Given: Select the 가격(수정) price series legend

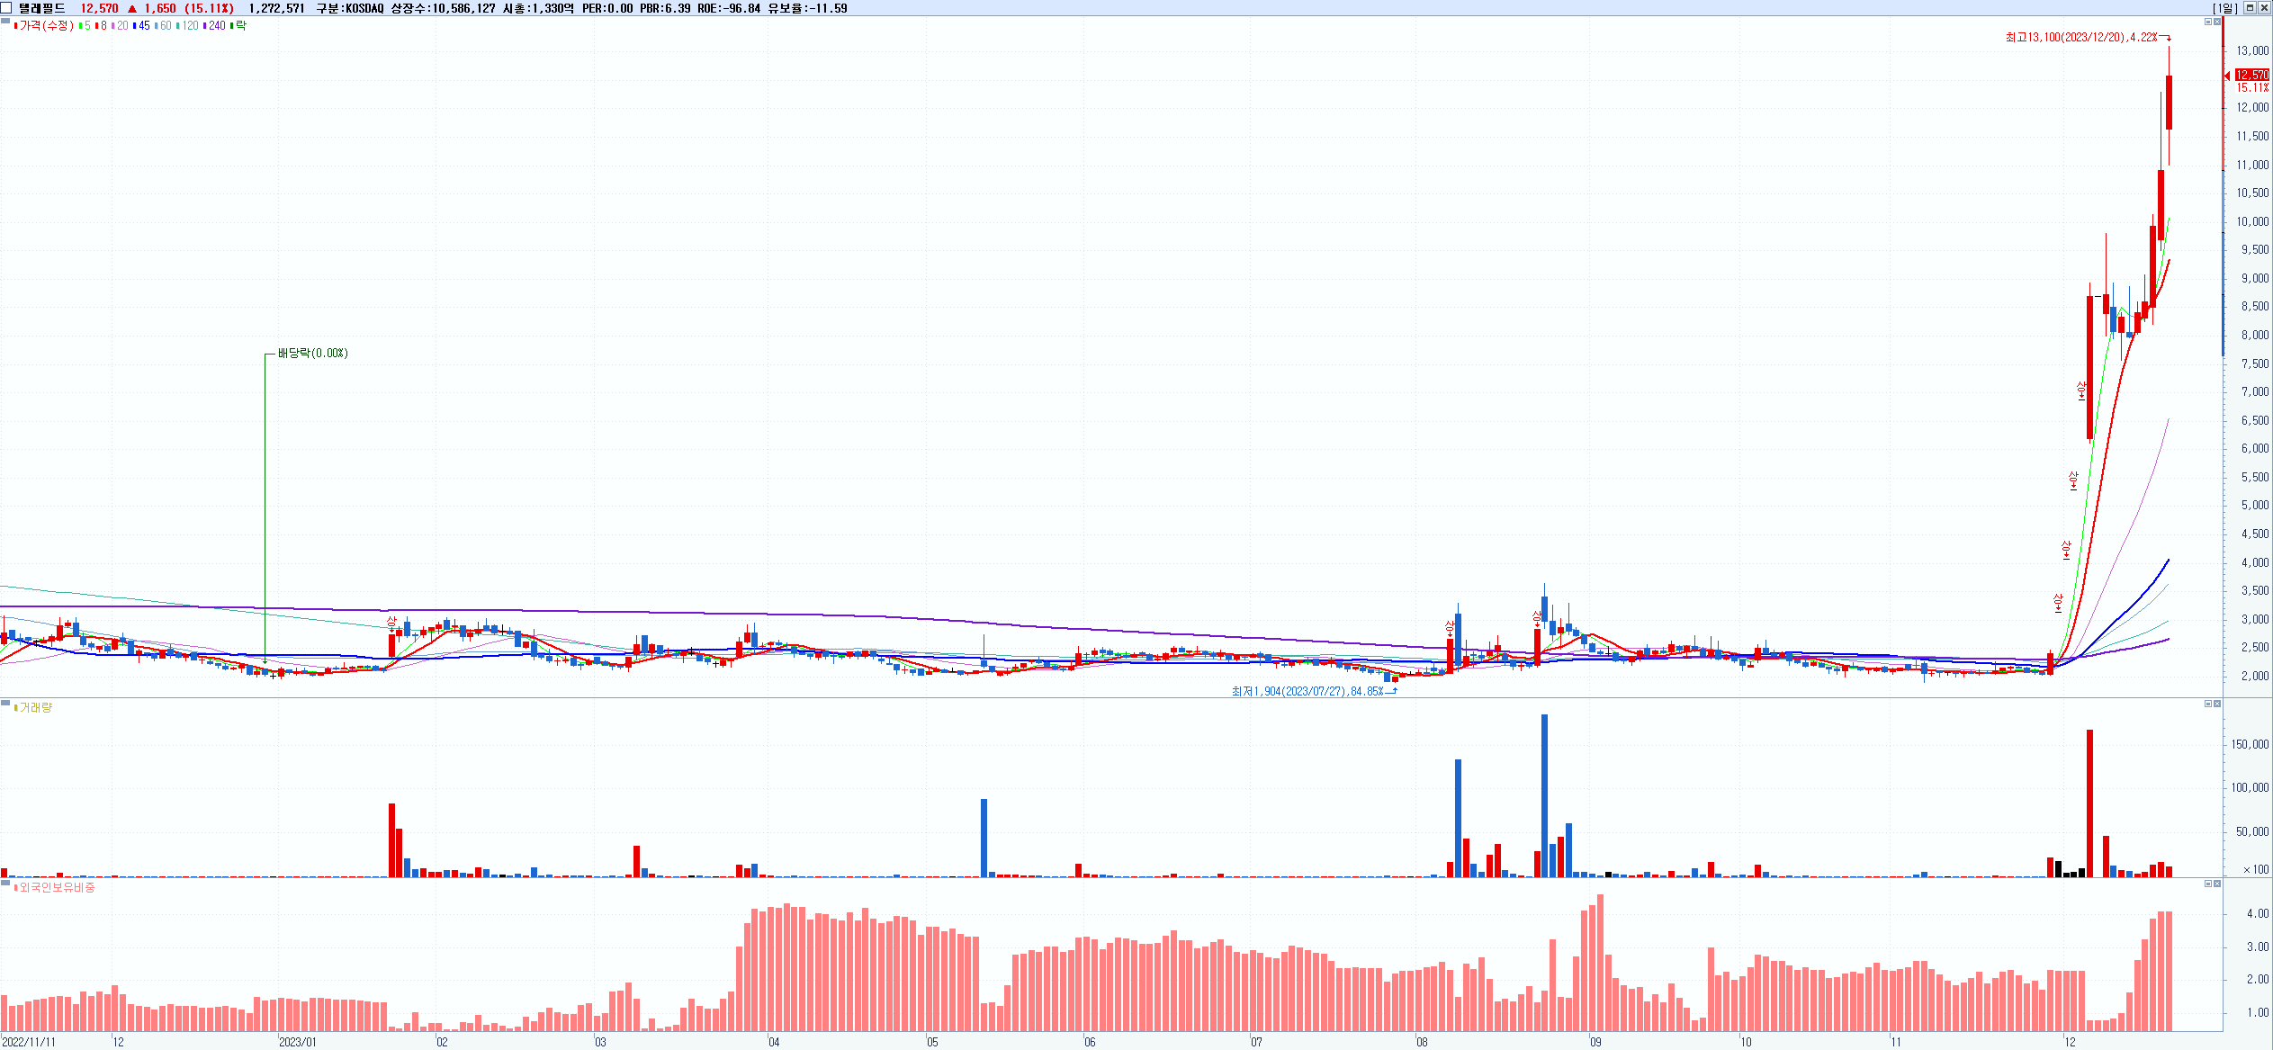Looking at the screenshot, I should click(x=45, y=26).
